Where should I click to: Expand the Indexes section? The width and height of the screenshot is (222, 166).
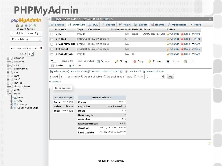(x=55, y=82)
